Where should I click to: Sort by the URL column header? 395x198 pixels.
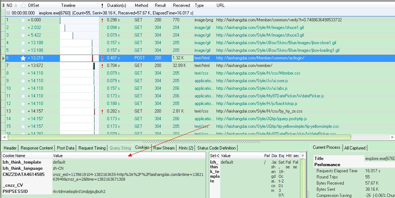coord(221,5)
